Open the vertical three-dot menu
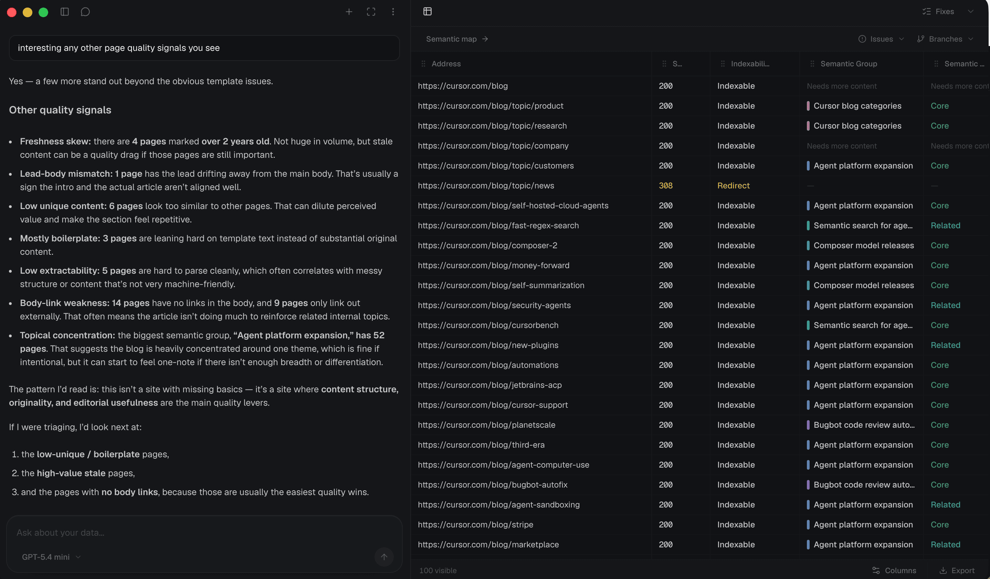The width and height of the screenshot is (990, 579). [x=393, y=12]
